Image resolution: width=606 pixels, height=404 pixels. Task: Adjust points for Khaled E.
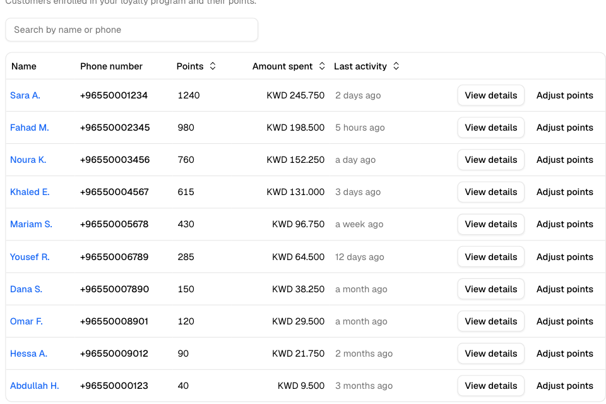pos(564,192)
